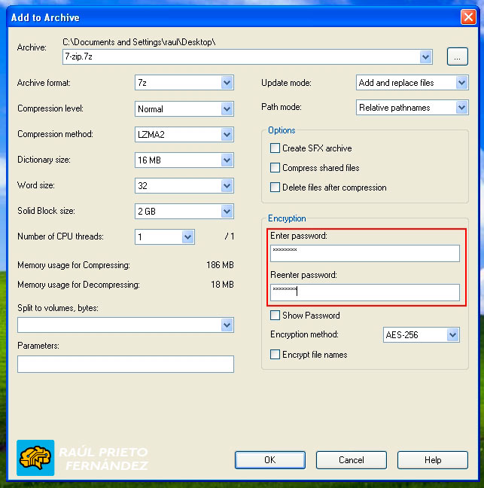Tick the Encrypt file names checkbox

275,355
